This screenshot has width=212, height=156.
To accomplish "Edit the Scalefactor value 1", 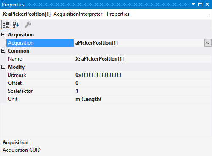I will click(x=143, y=91).
